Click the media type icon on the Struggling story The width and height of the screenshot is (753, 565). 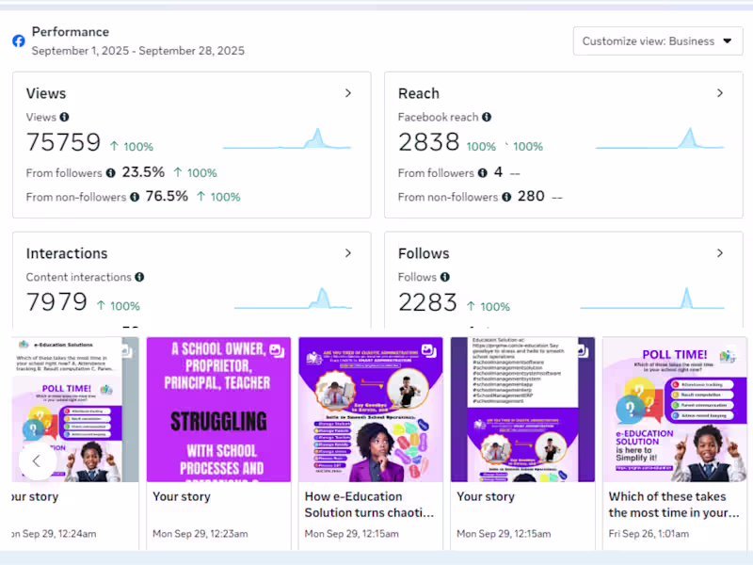[x=277, y=351]
